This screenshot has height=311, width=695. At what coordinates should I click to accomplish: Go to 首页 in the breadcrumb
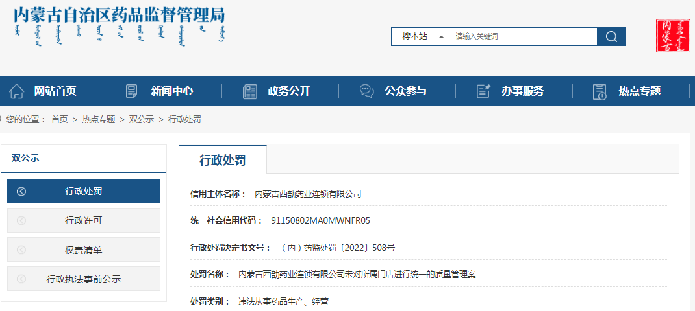60,119
